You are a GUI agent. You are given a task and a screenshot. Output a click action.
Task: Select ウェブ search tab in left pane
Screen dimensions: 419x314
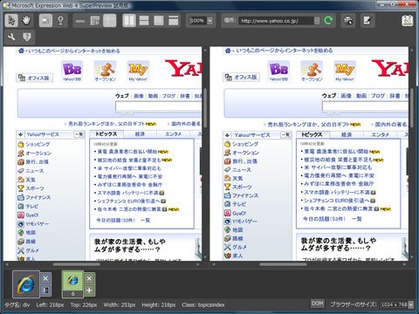click(122, 96)
